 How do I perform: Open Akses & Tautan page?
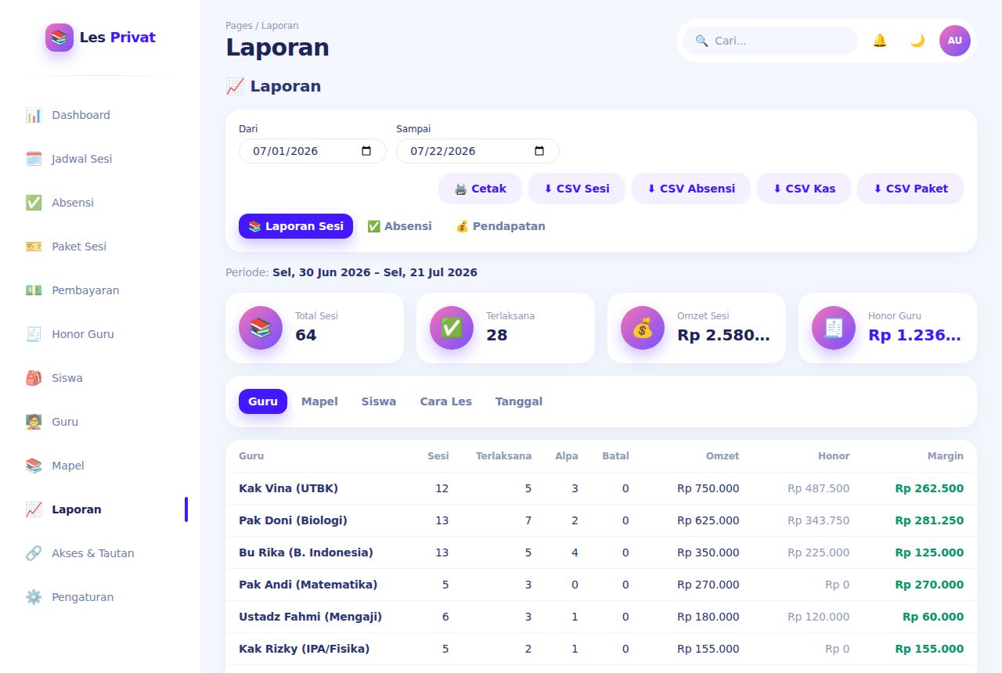(x=100, y=553)
